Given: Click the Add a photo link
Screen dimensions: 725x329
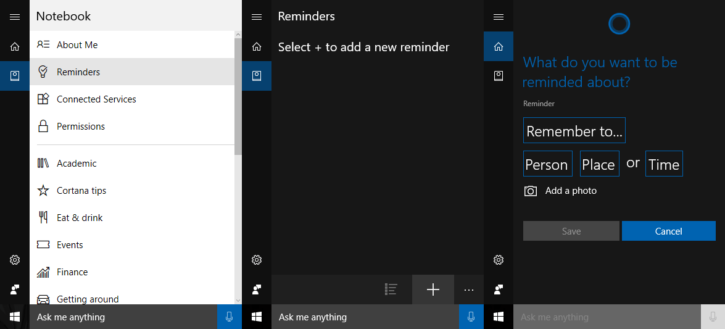Looking at the screenshot, I should click(x=571, y=191).
